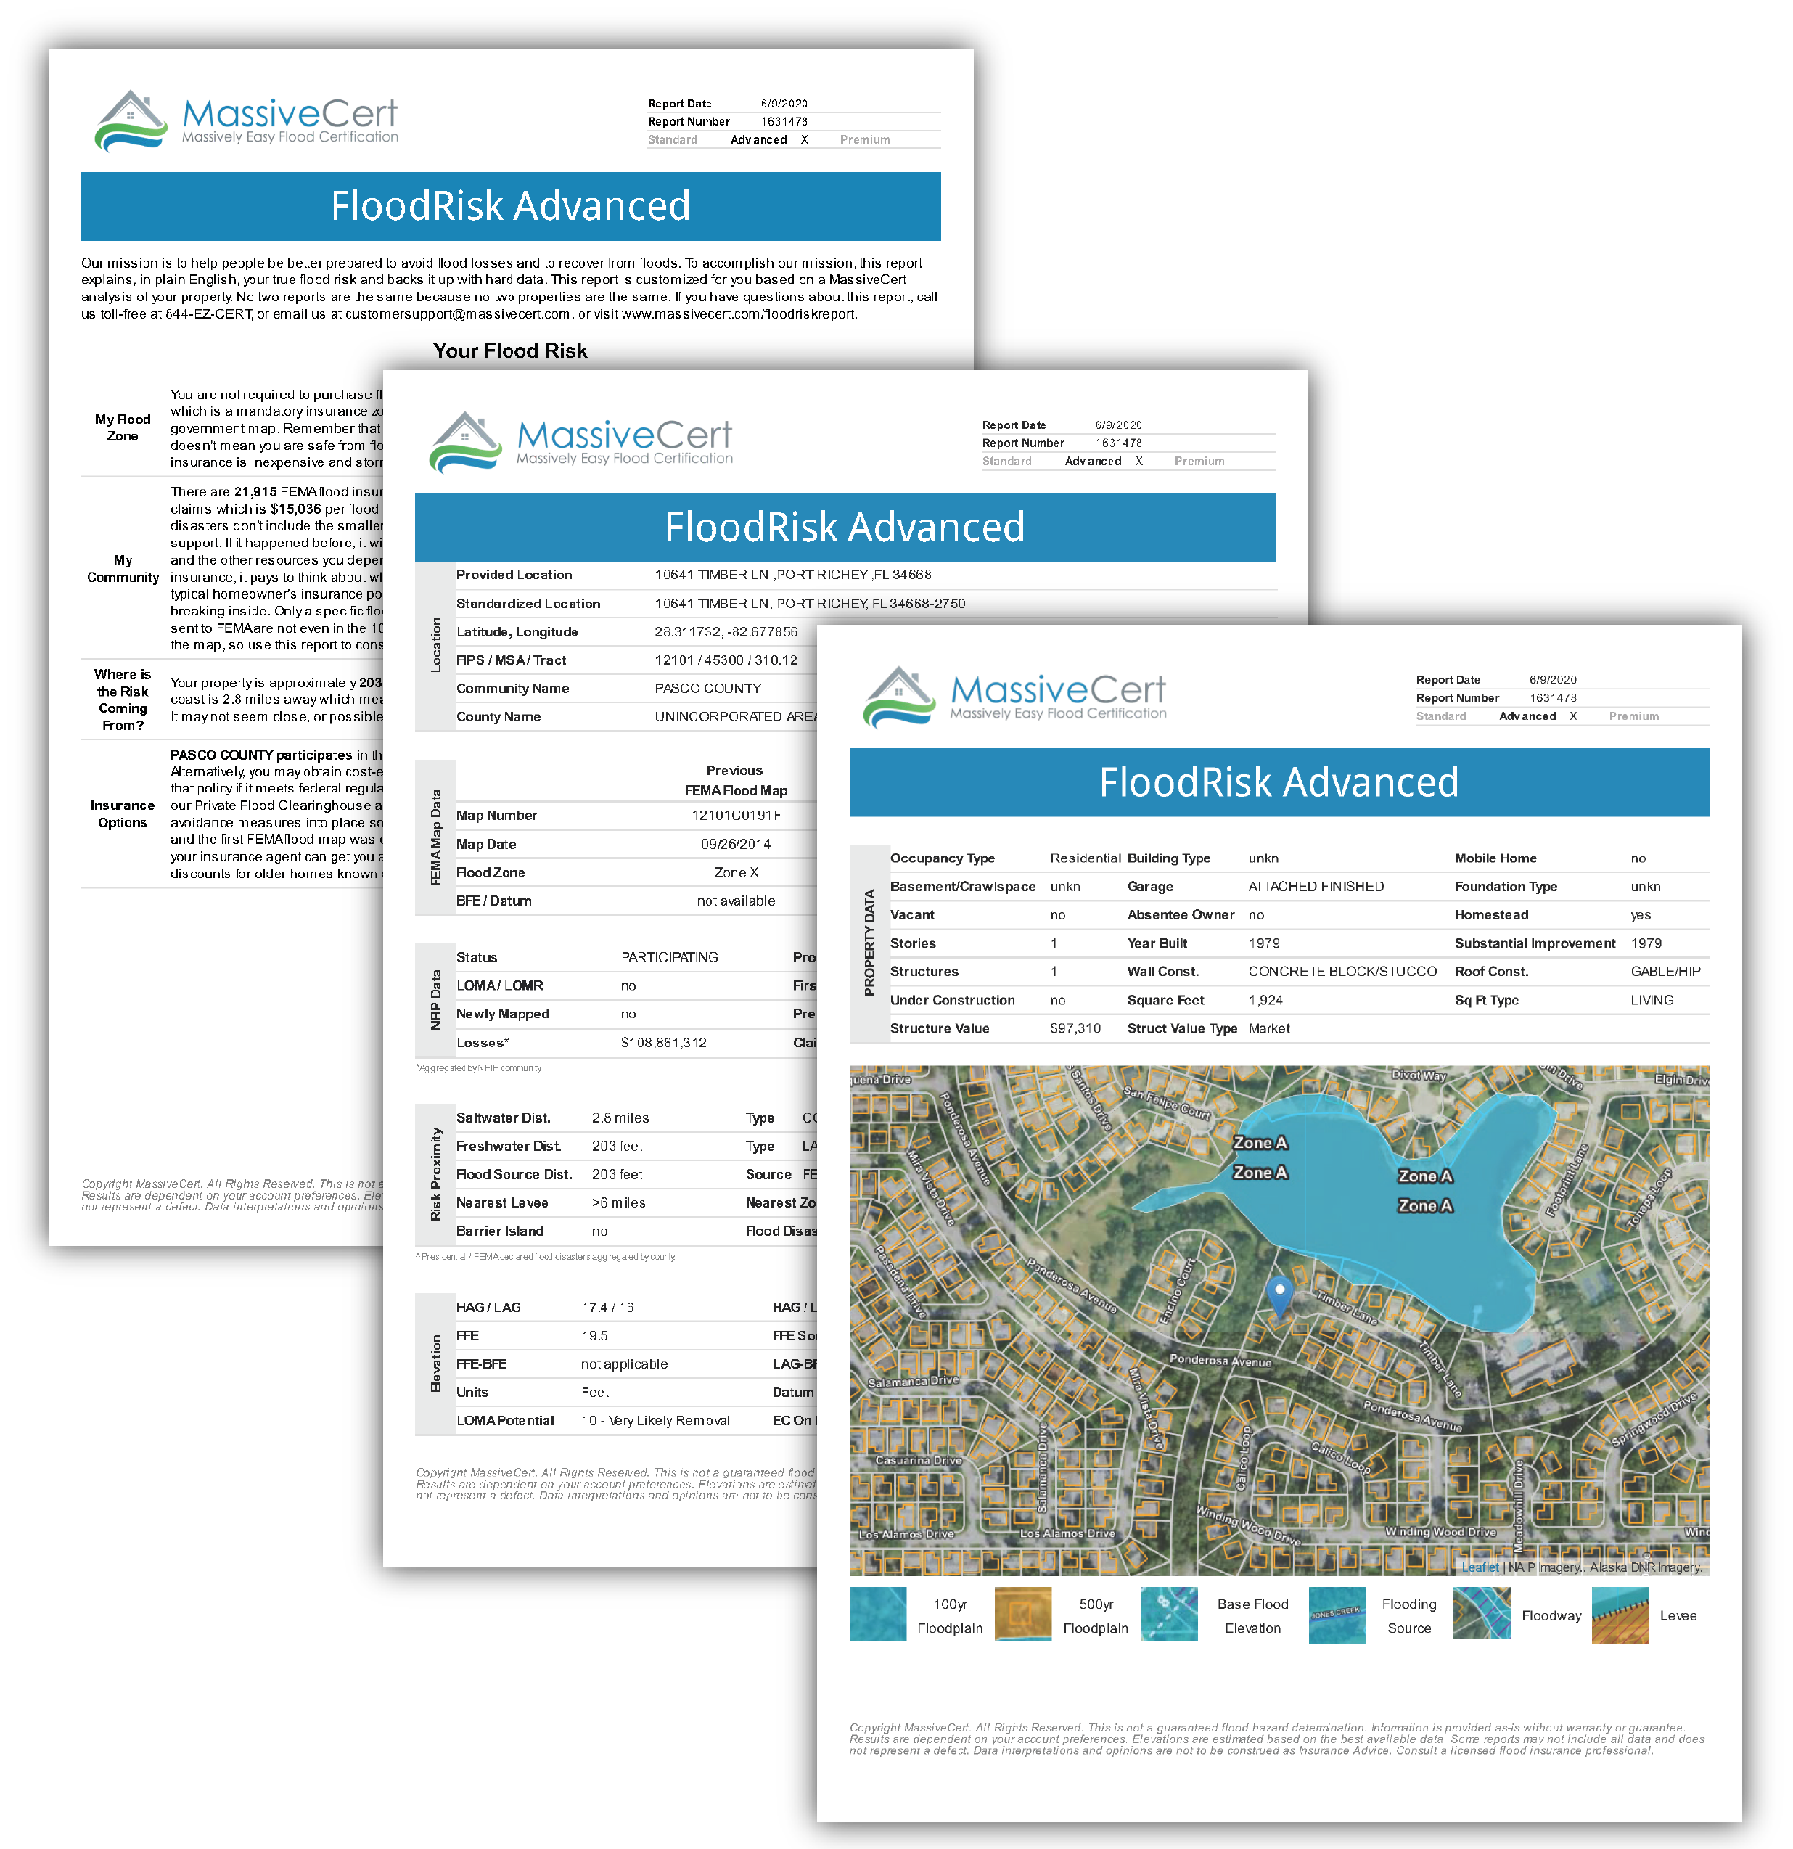Select the Standard report option on the front page

(673, 139)
